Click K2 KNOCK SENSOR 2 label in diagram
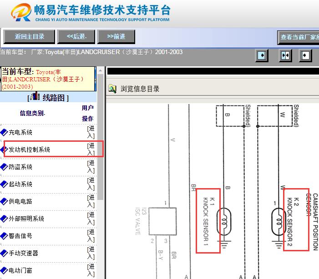The image size is (319, 279). (x=293, y=221)
